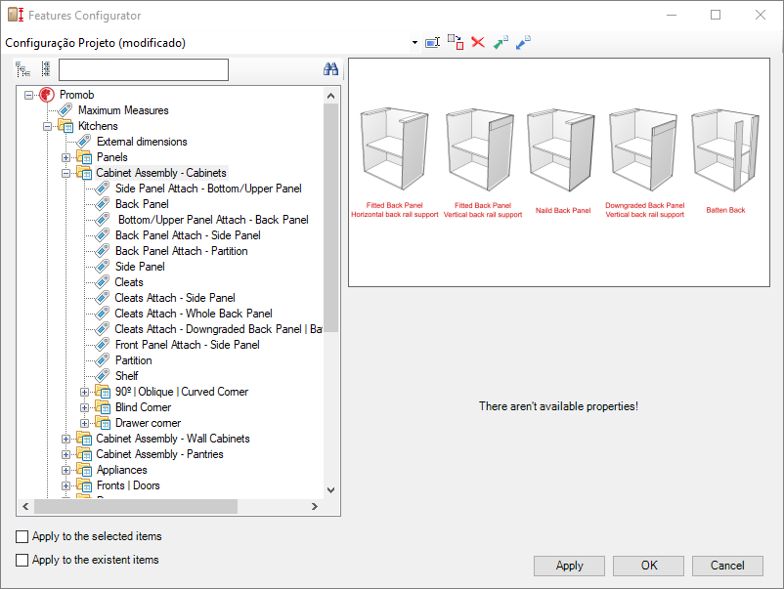Expand the Drawer corner node
The image size is (784, 589).
point(84,424)
